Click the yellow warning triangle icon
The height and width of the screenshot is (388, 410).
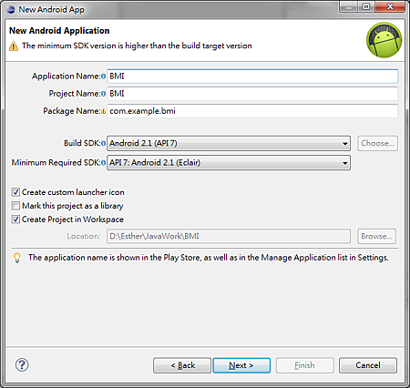14,46
